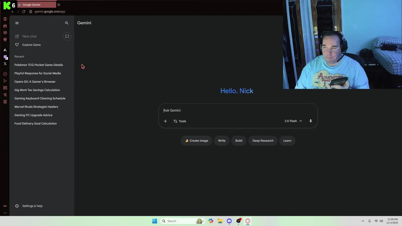The width and height of the screenshot is (402, 226).
Task: Open My Flow paper-plane sidebar icon
Action: pyautogui.click(x=5, y=81)
